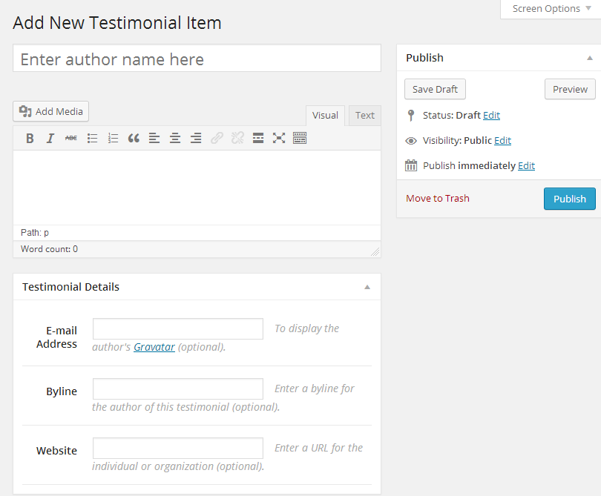Show the kitchen sink toolbar row
The image size is (601, 496).
[x=300, y=138]
